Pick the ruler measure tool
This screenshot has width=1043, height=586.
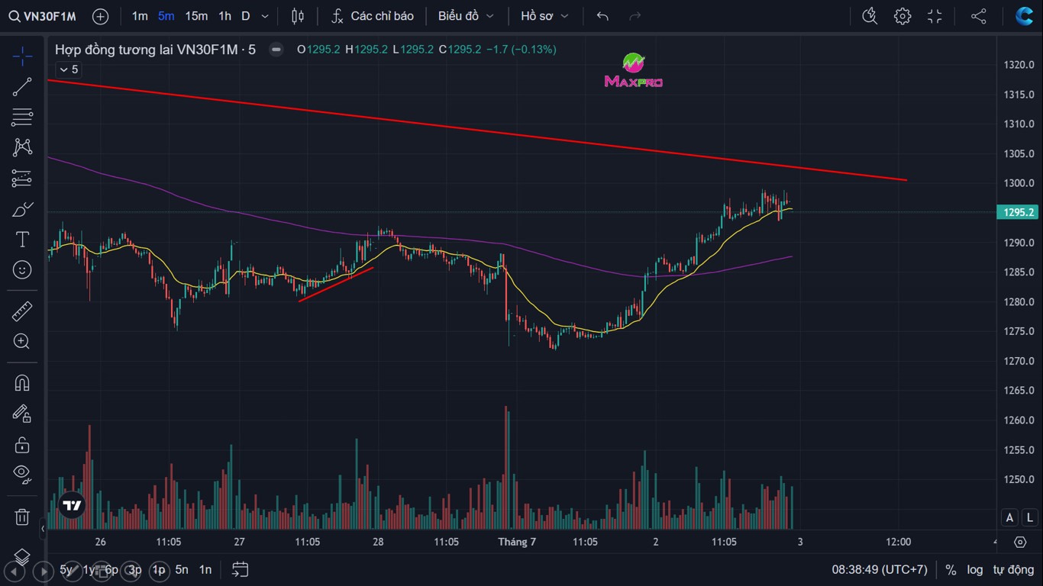(22, 311)
